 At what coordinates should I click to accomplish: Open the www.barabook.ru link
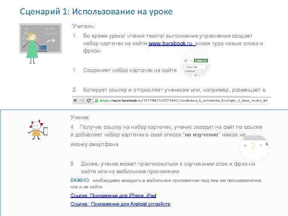pos(172,44)
